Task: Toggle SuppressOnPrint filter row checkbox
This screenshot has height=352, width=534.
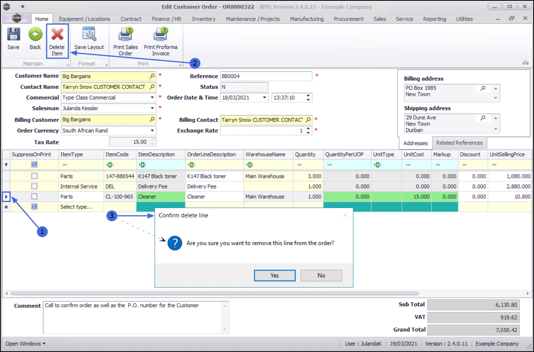Action: coord(34,165)
